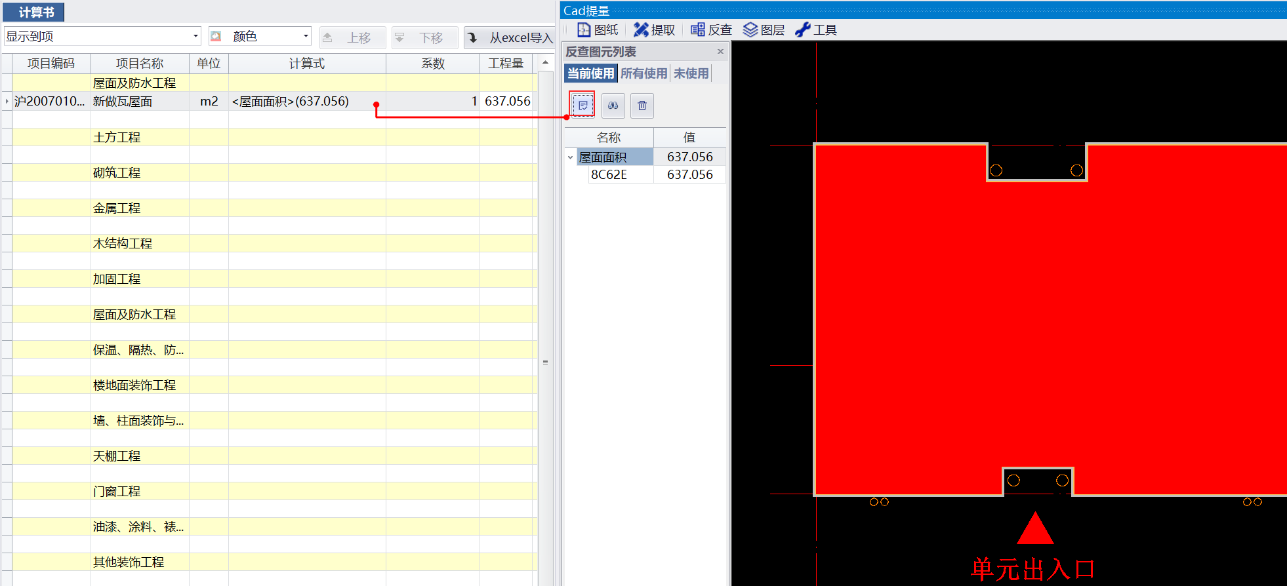The height and width of the screenshot is (586, 1287).
Task: Switch to the 所有使用 tab
Action: 643,73
